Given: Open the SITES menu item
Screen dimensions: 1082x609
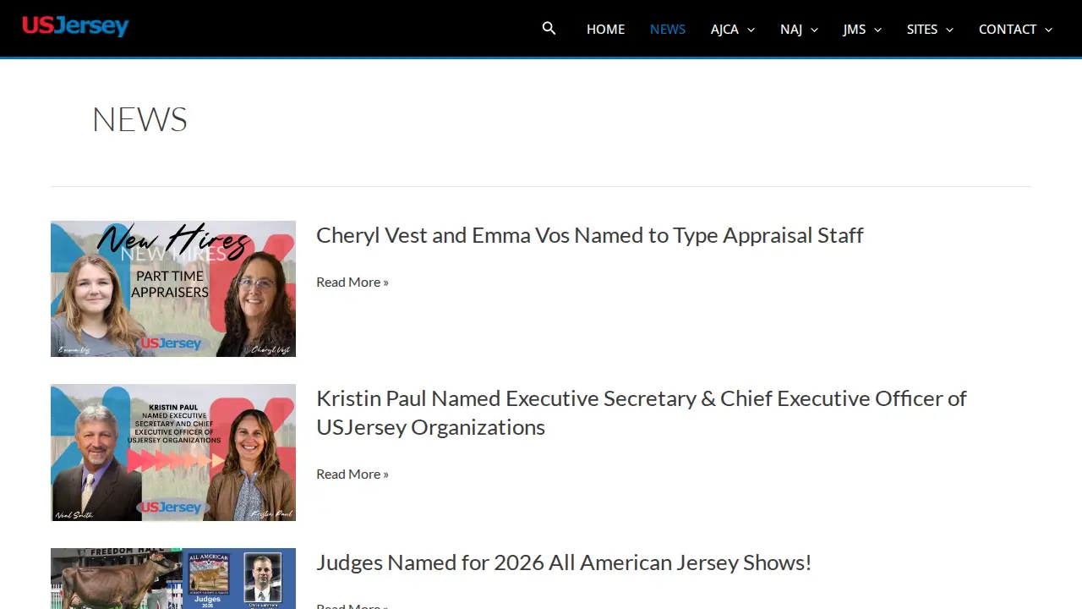Looking at the screenshot, I should pyautogui.click(x=922, y=29).
